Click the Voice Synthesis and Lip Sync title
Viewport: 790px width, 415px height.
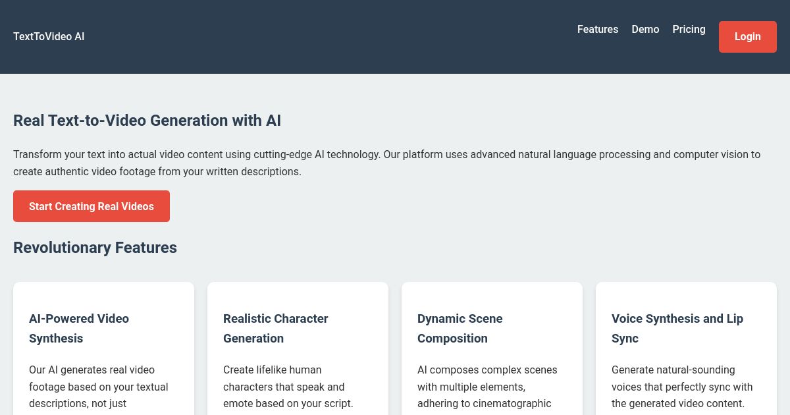tap(677, 328)
